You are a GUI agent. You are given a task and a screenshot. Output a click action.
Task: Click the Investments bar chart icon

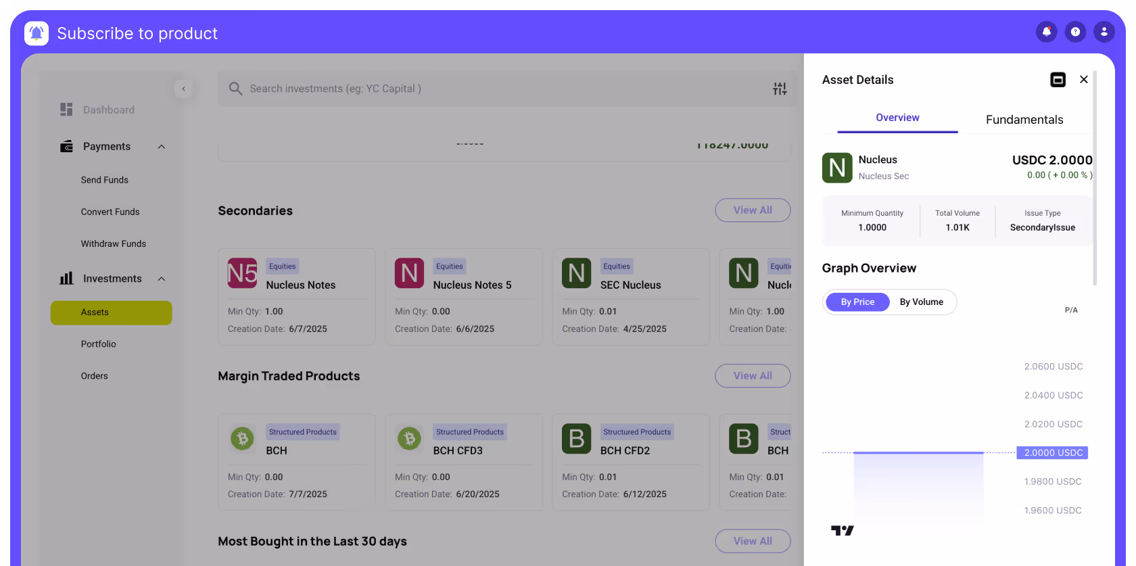(x=66, y=278)
